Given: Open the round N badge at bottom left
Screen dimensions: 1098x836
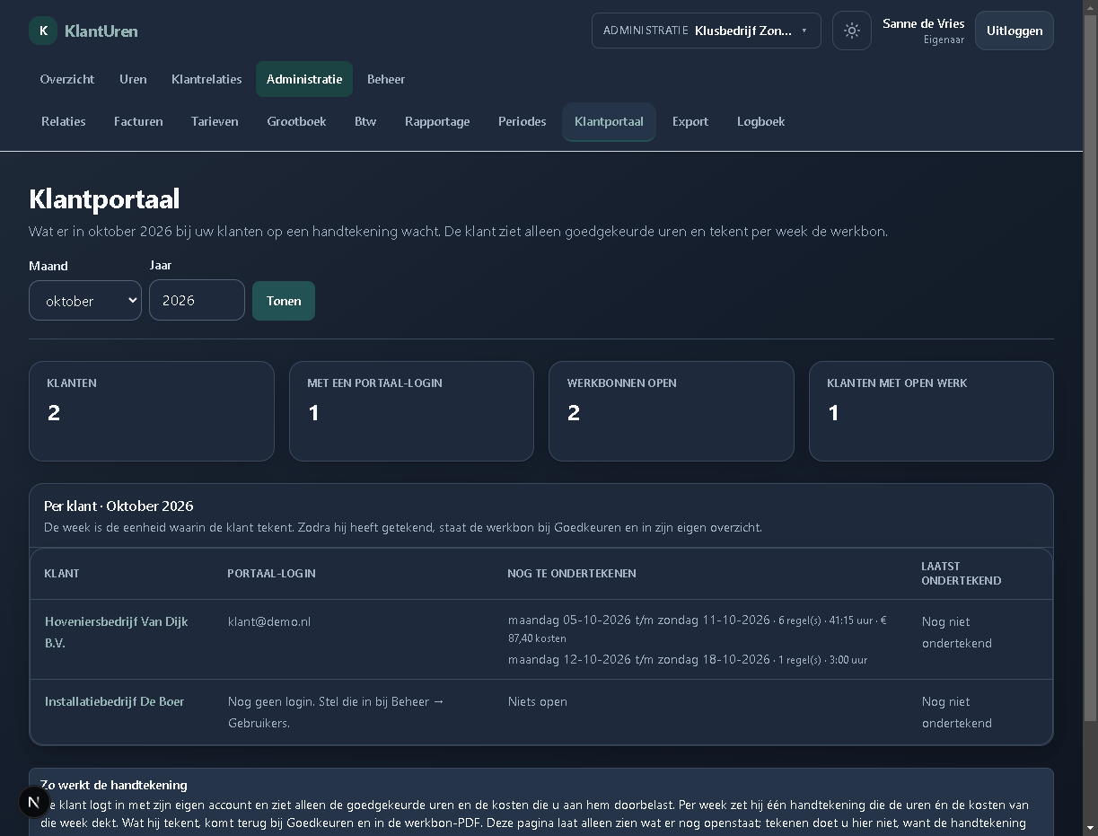Looking at the screenshot, I should pyautogui.click(x=34, y=802).
